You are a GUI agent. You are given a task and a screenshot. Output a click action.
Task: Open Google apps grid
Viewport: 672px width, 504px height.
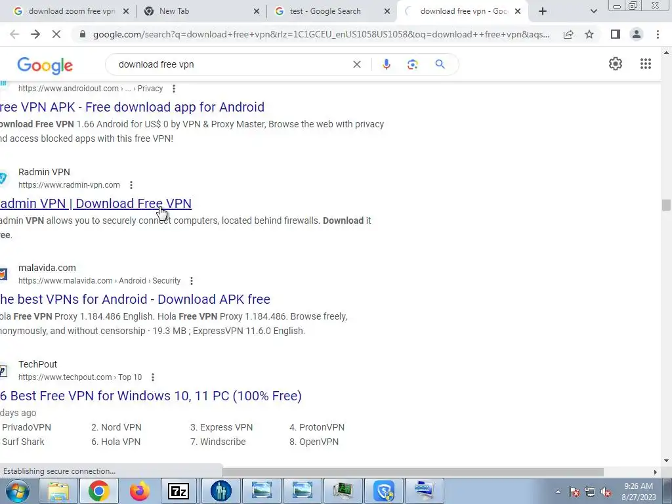pos(646,64)
